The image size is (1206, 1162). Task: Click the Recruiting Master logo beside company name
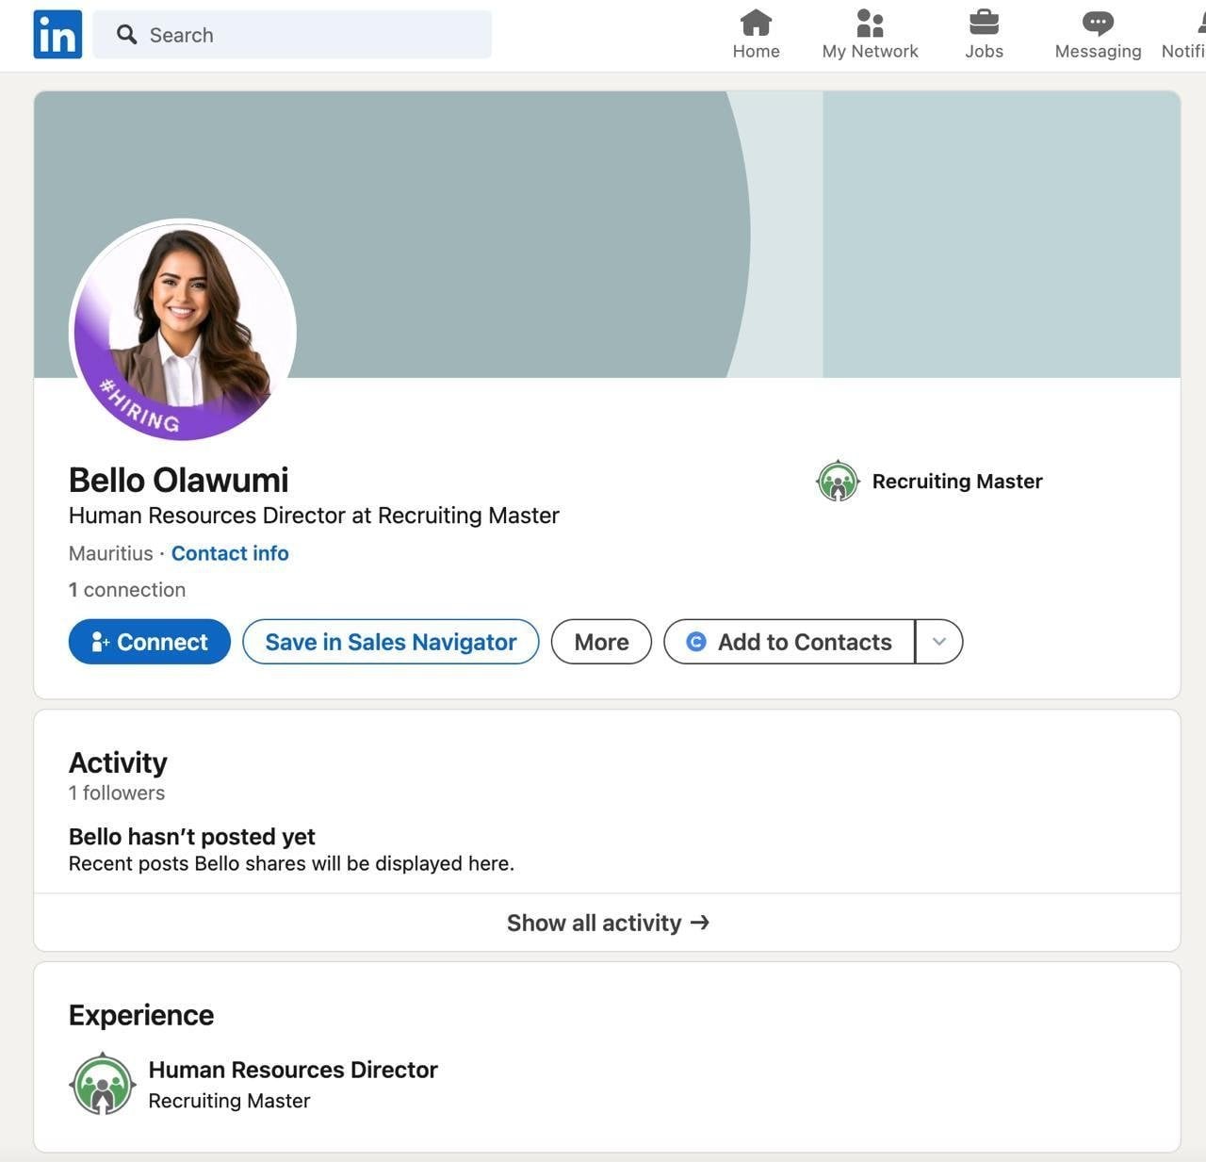838,482
